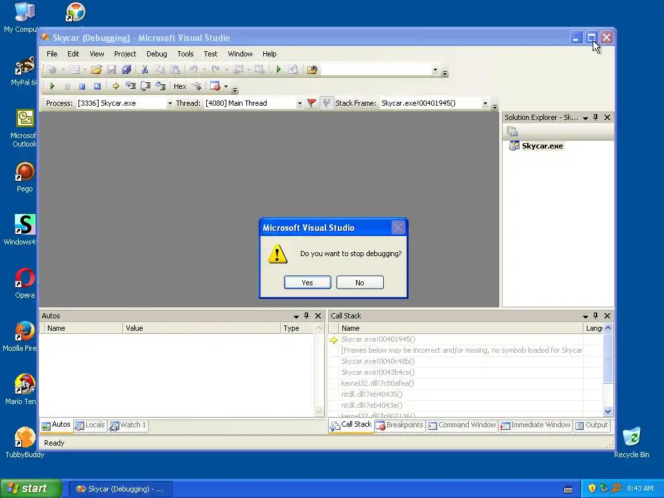
Task: Click Start Debugging in the standard toolbar
Action: (x=279, y=69)
